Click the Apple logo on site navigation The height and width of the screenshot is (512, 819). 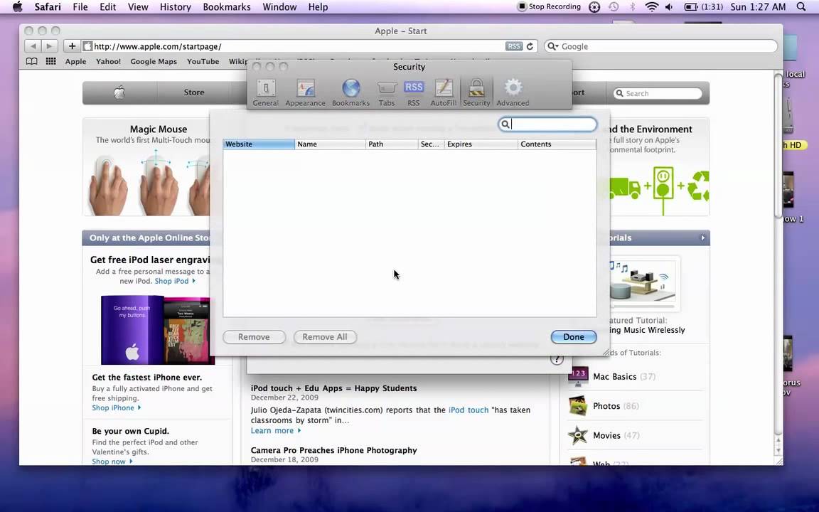tap(119, 92)
